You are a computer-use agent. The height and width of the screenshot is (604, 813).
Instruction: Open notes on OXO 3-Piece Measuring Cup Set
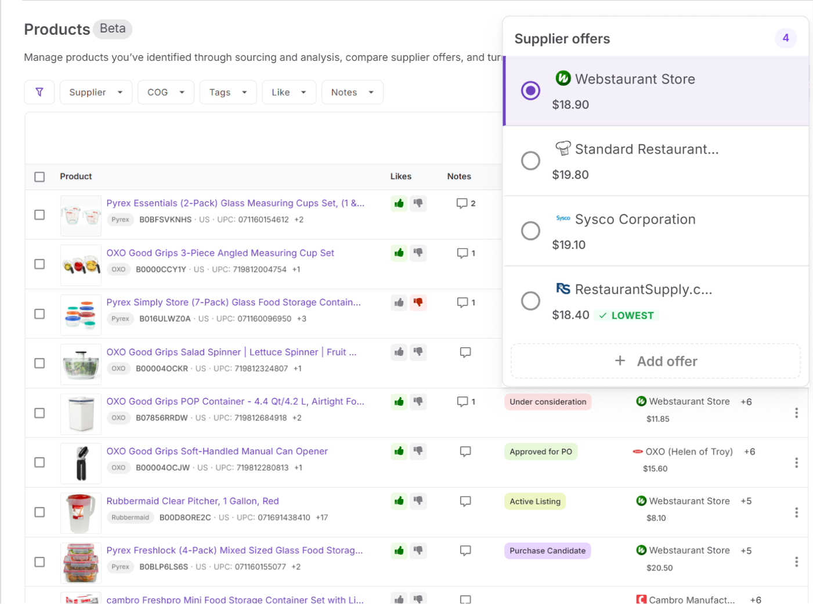pos(465,253)
